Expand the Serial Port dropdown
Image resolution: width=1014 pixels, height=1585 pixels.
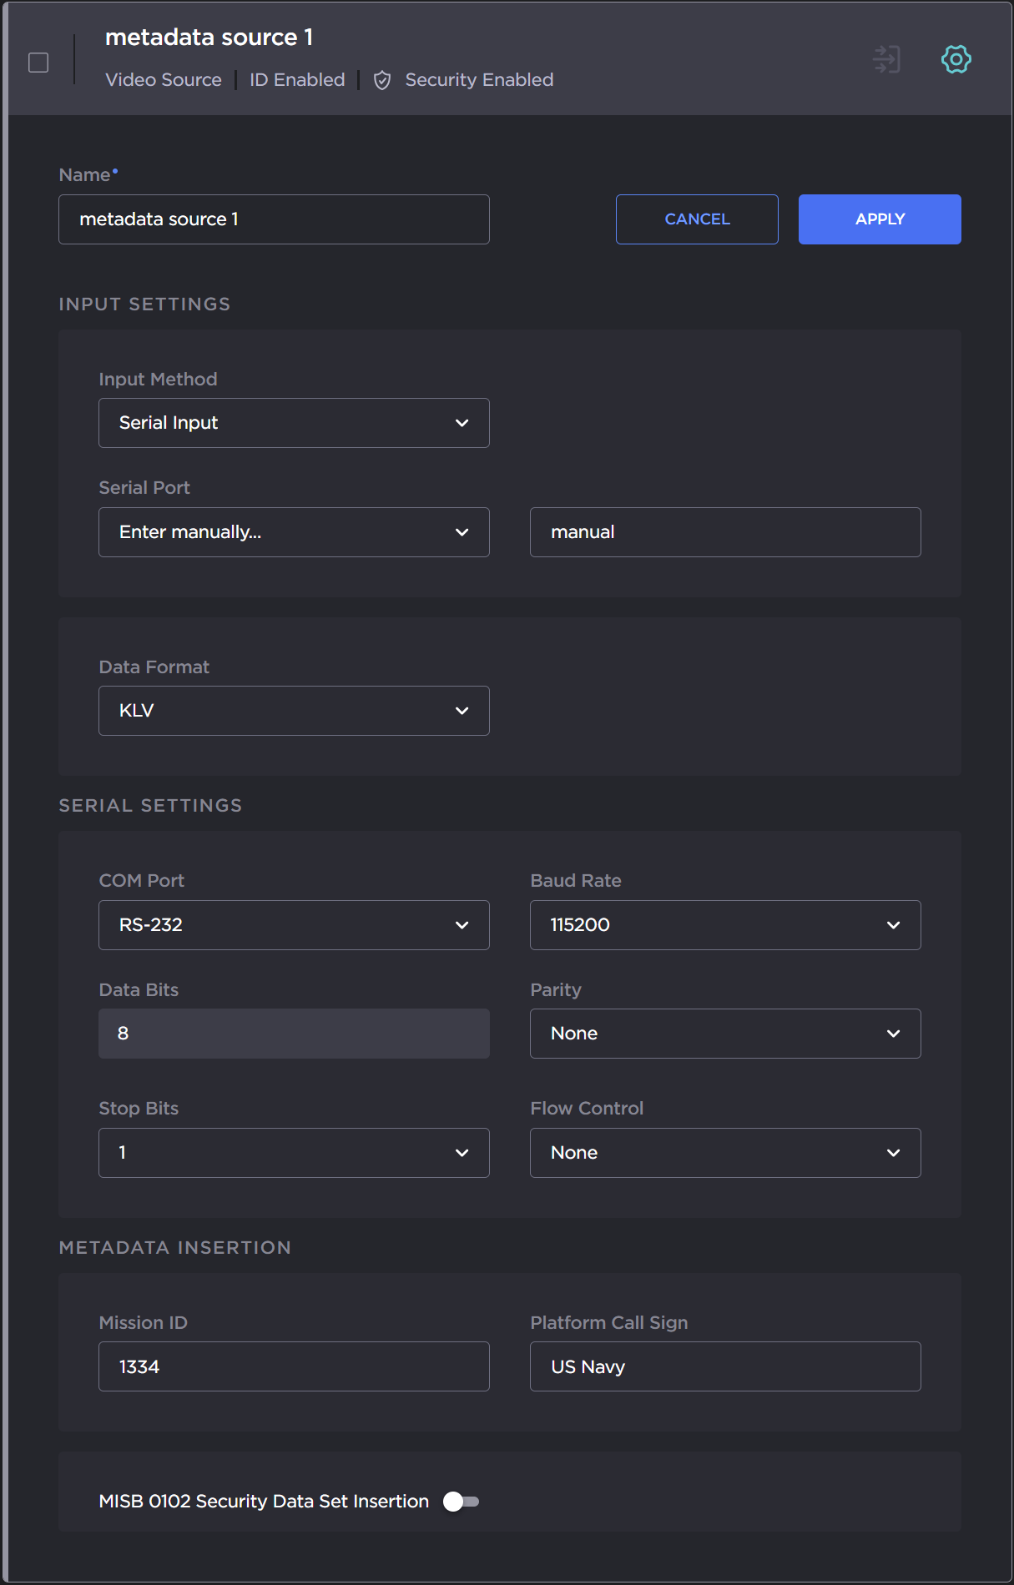click(x=294, y=532)
